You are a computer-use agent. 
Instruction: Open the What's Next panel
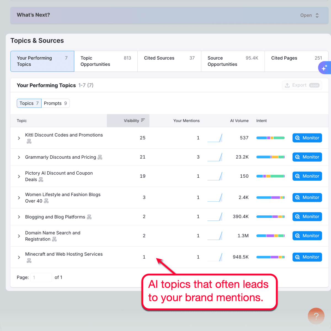[x=309, y=15]
